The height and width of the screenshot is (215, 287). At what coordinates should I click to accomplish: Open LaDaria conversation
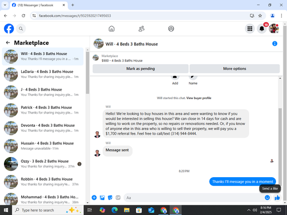coord(43,75)
